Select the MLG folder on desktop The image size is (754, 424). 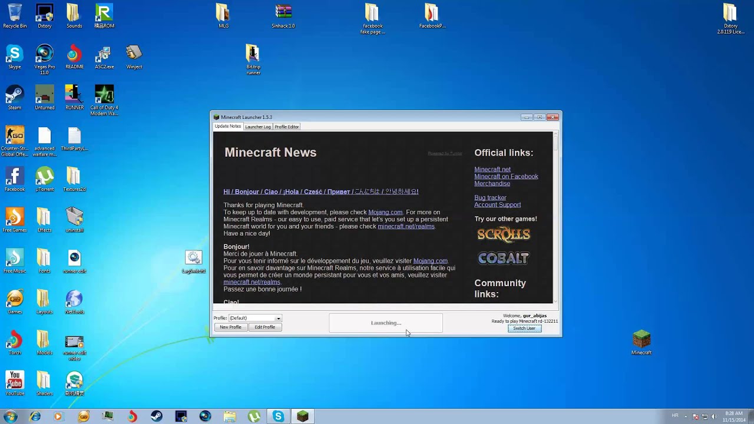pyautogui.click(x=223, y=16)
